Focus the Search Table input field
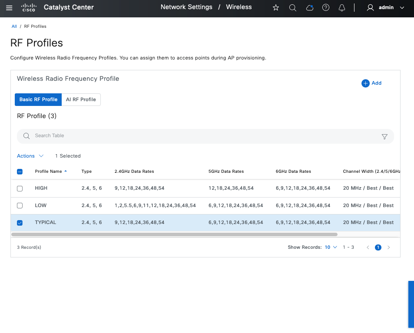 point(200,136)
